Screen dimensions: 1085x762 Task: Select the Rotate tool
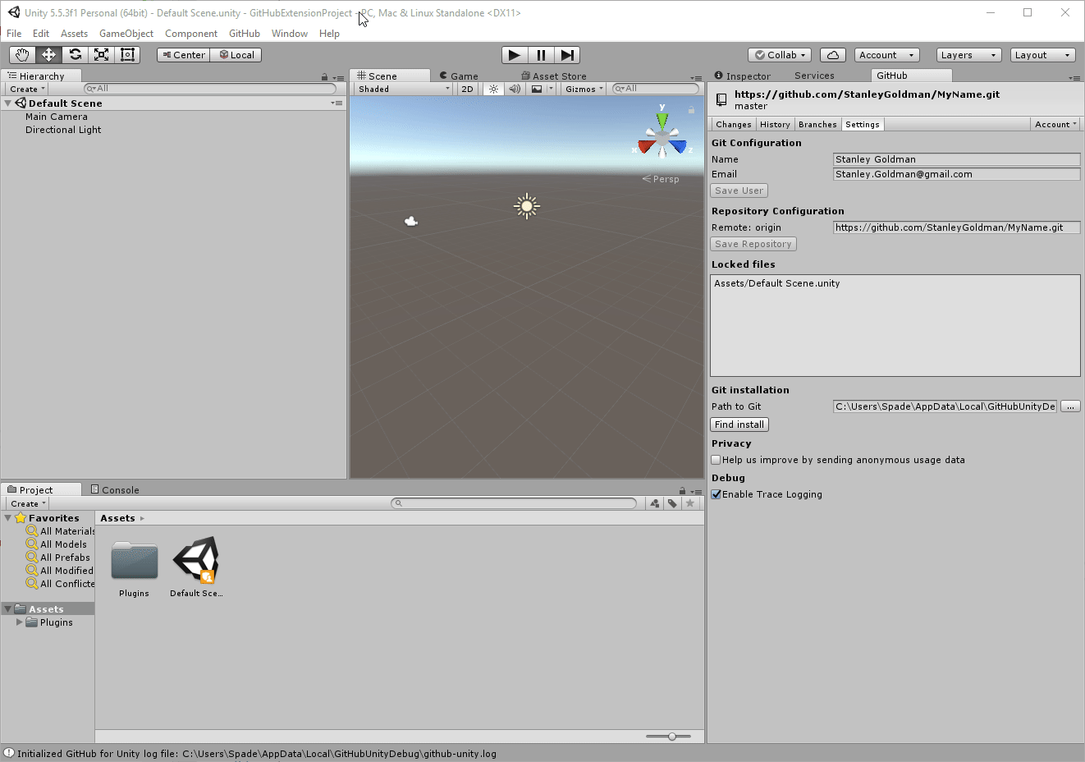click(x=75, y=55)
